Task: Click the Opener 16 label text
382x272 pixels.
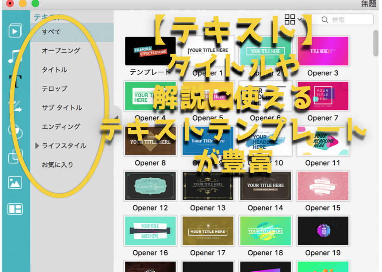Action: pyautogui.click(x=150, y=253)
